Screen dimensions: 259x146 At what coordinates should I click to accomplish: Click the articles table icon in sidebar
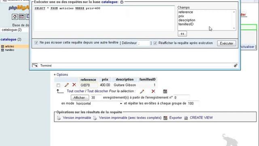coord(2,47)
